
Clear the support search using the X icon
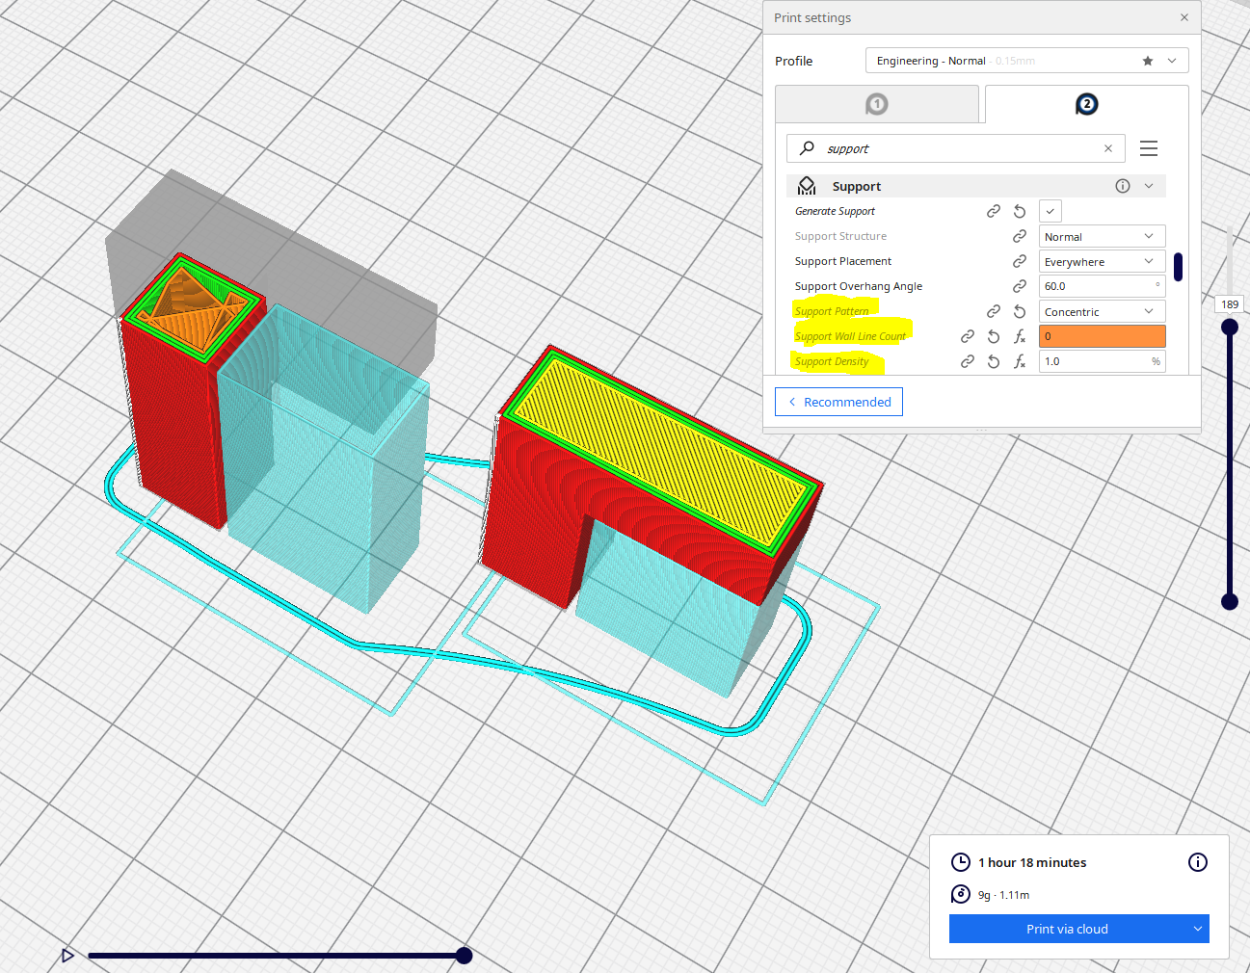coord(1107,148)
